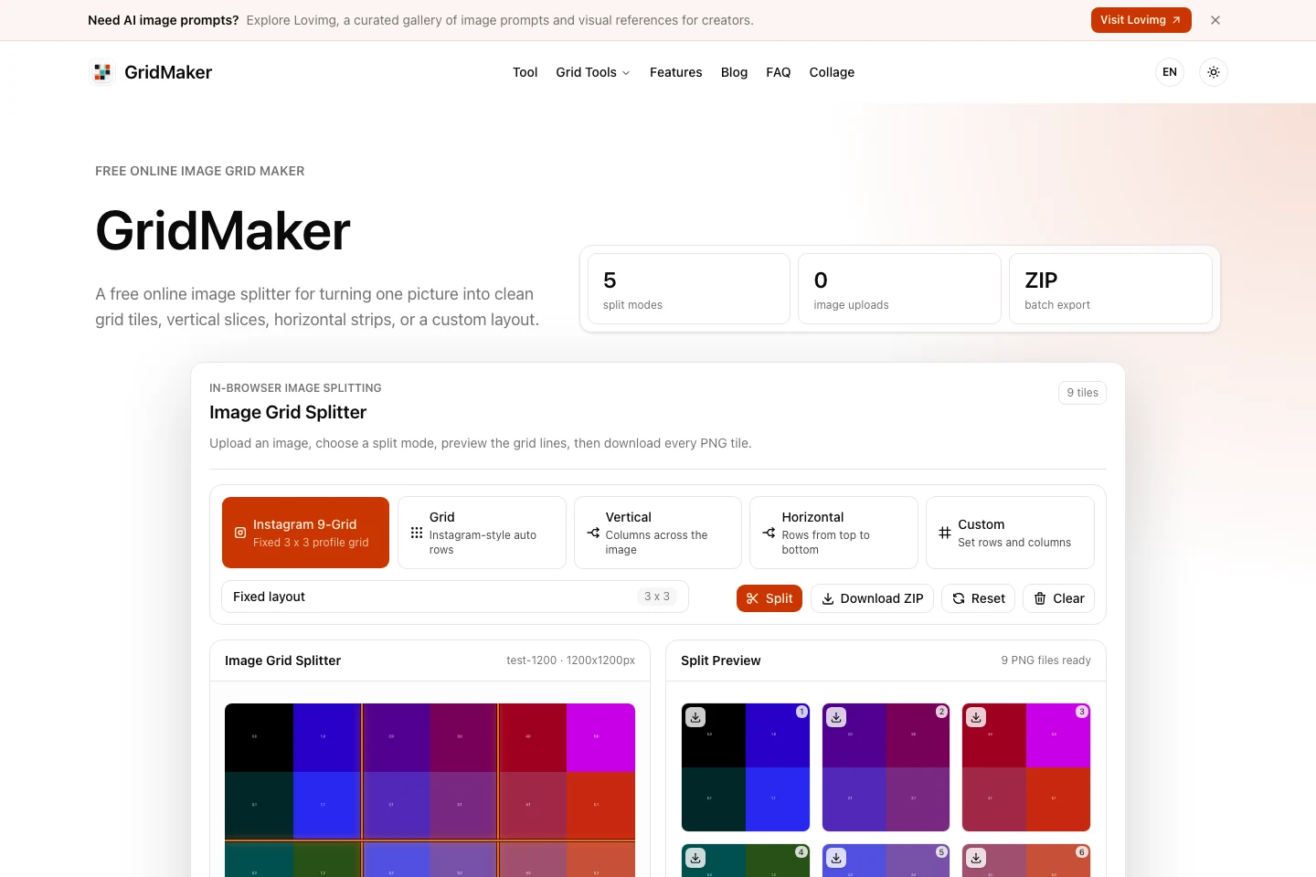This screenshot has height=877, width=1316.
Task: Click the source image preview with grid lines
Action: (x=430, y=790)
